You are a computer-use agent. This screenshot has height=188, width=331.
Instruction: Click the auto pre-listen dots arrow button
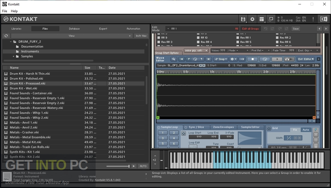click(242, 59)
